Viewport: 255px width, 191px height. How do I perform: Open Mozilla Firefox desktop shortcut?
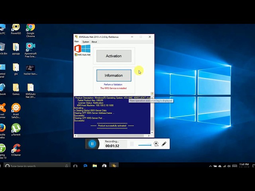tap(3, 131)
